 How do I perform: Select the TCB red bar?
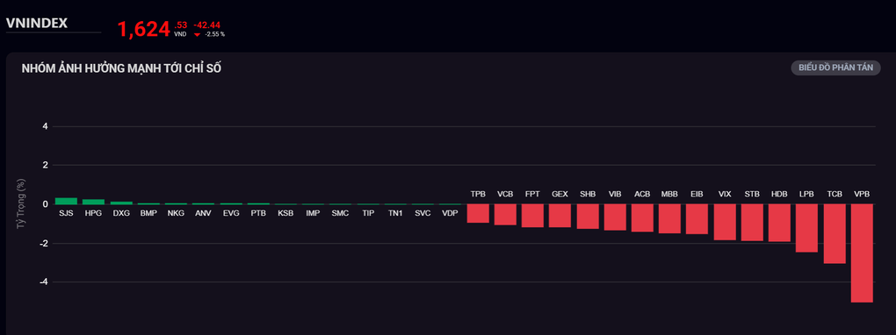[x=835, y=233]
